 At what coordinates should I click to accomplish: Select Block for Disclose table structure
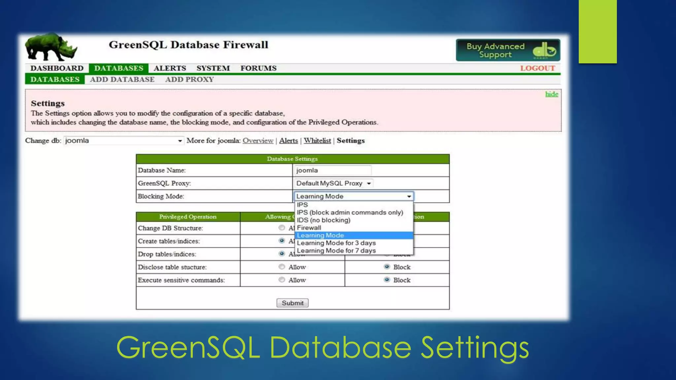coord(387,267)
